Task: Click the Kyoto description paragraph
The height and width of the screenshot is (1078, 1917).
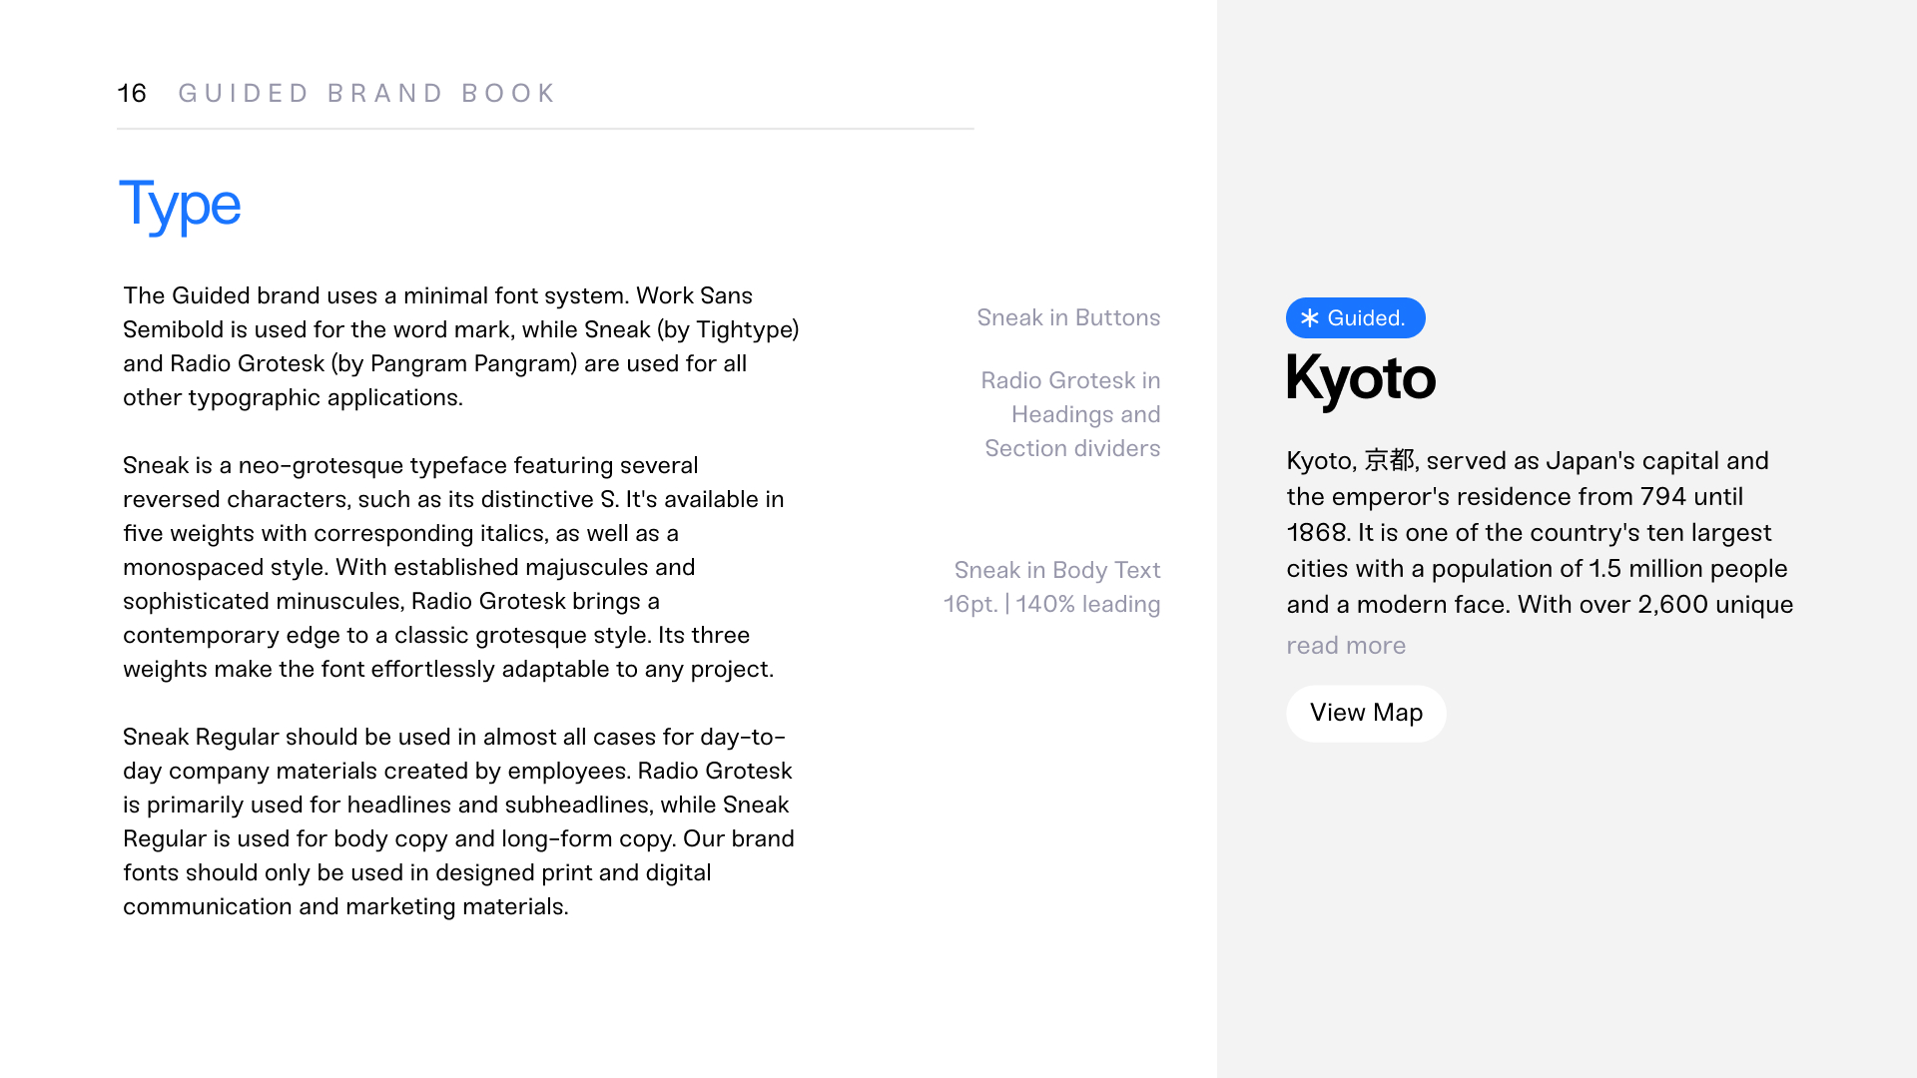Action: (1540, 532)
